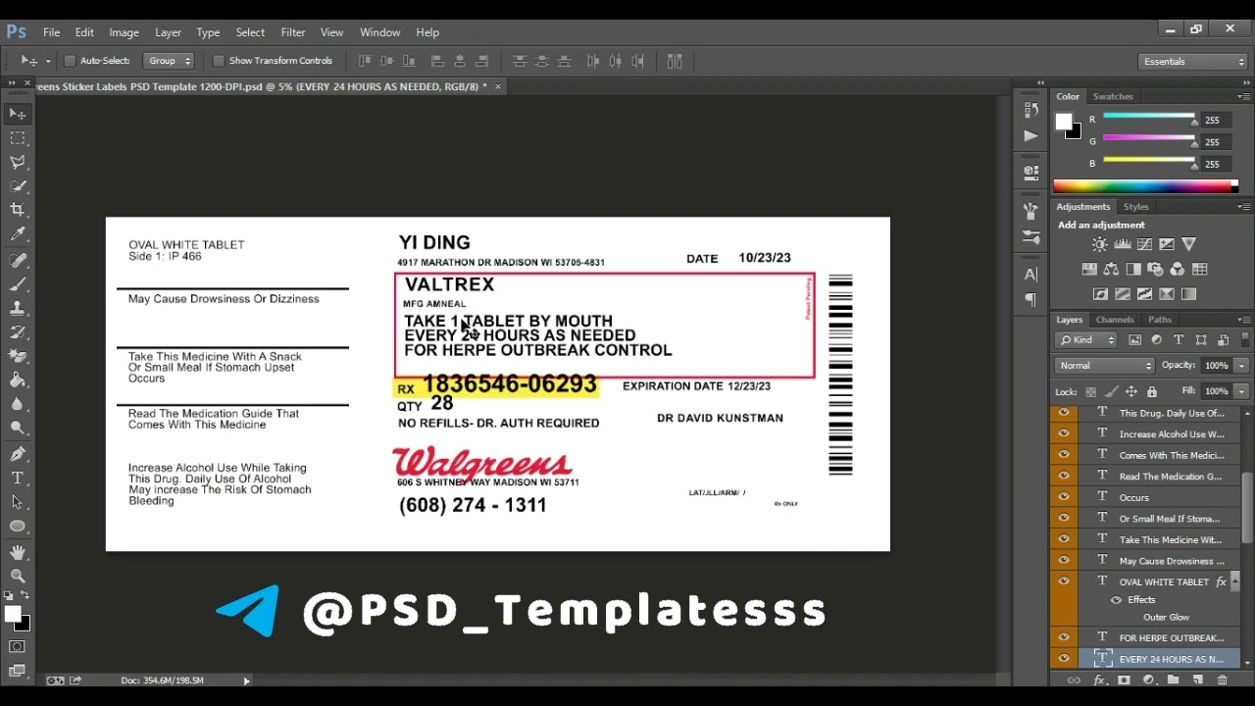1255x706 pixels.
Task: Select the Pen tool
Action: (18, 454)
